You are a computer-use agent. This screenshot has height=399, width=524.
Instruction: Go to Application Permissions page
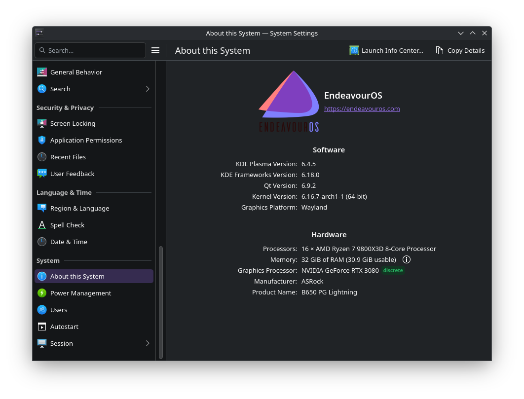94,140
